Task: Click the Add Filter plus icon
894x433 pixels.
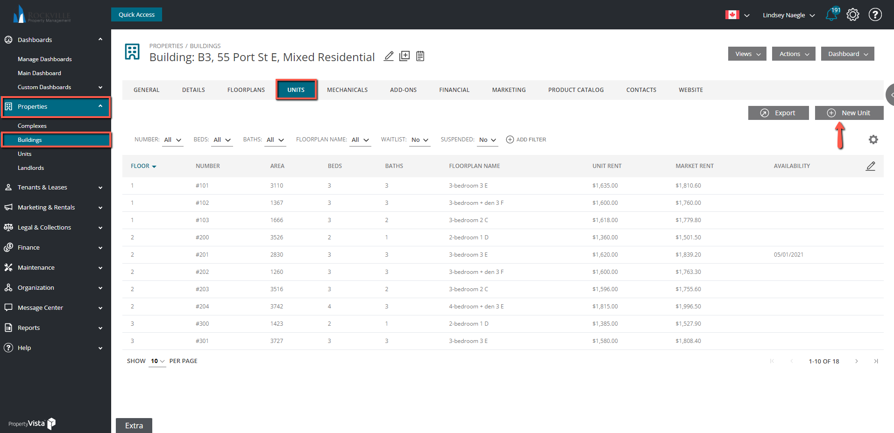Action: pos(510,140)
